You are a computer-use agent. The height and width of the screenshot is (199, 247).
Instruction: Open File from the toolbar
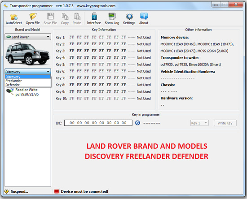33,17
